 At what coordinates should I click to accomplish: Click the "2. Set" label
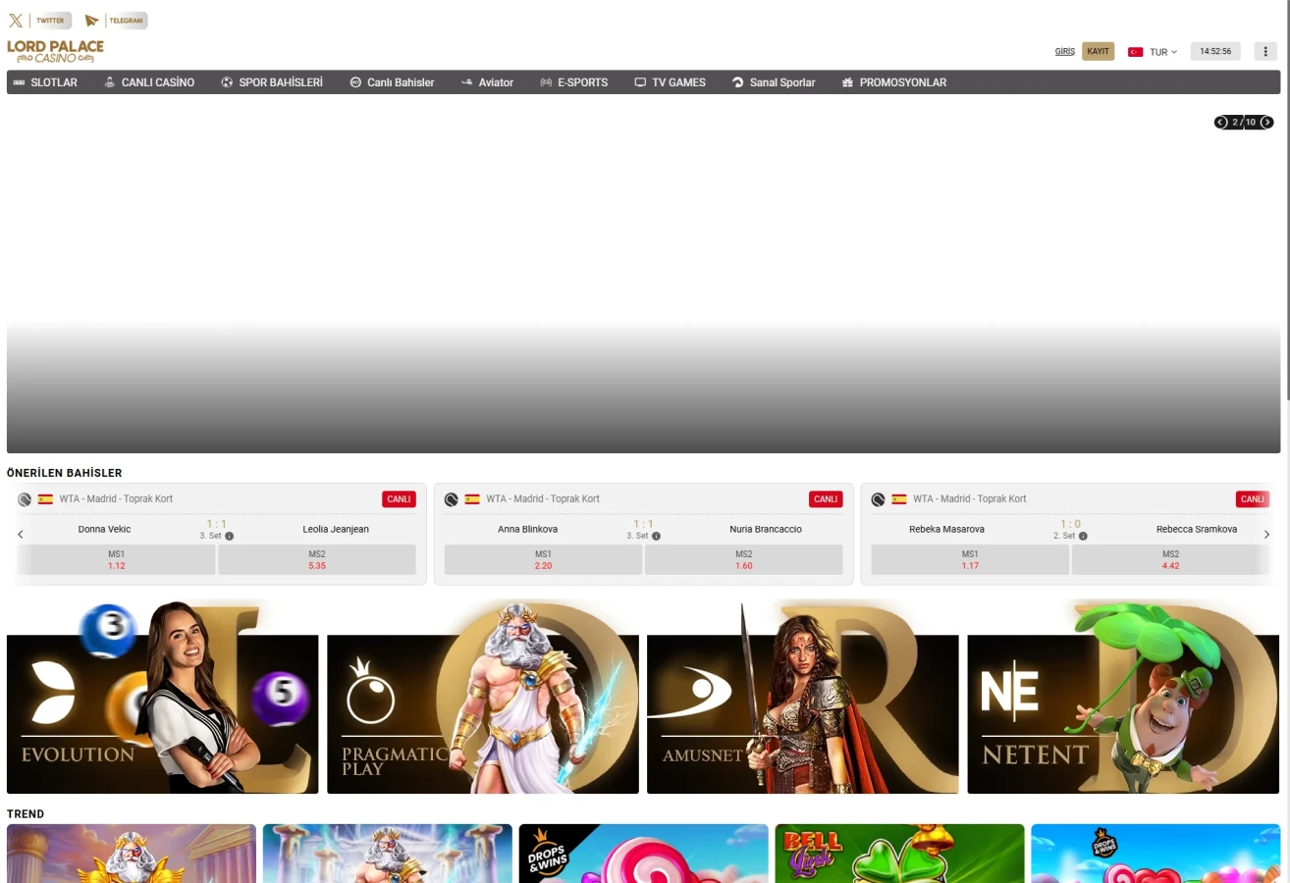(x=1064, y=537)
